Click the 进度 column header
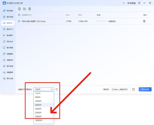The image size is (154, 125). (98, 15)
